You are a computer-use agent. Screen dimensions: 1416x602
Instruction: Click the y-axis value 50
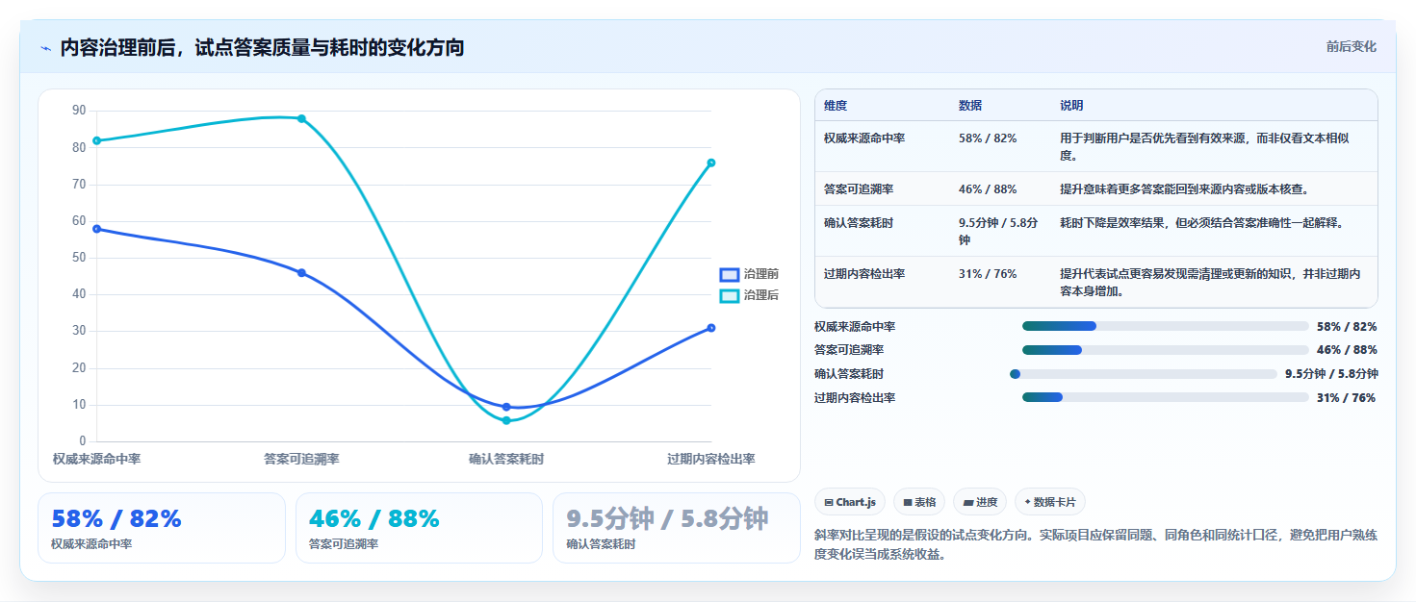point(79,258)
